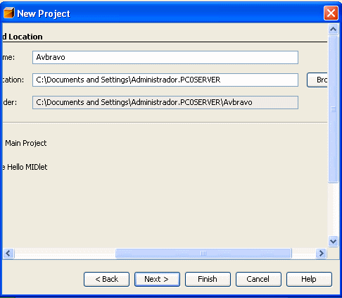This screenshot has height=298, width=342.
Task: Open Help for this wizard
Action: [x=309, y=279]
